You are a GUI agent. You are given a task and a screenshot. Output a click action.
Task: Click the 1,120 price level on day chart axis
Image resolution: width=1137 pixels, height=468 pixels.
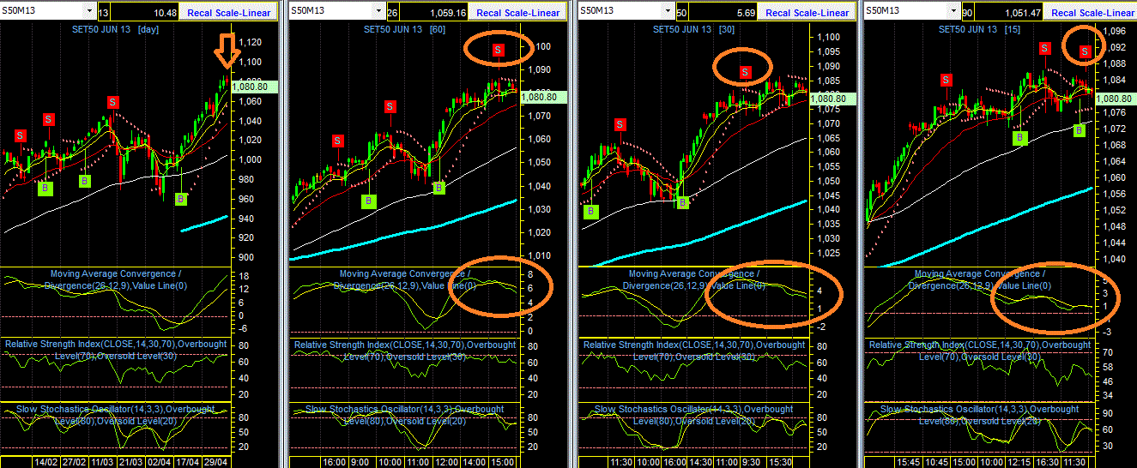[251, 42]
